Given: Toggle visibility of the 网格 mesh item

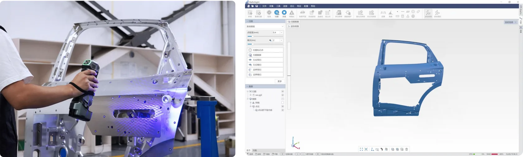Looking at the screenshot, I should click(x=283, y=103).
